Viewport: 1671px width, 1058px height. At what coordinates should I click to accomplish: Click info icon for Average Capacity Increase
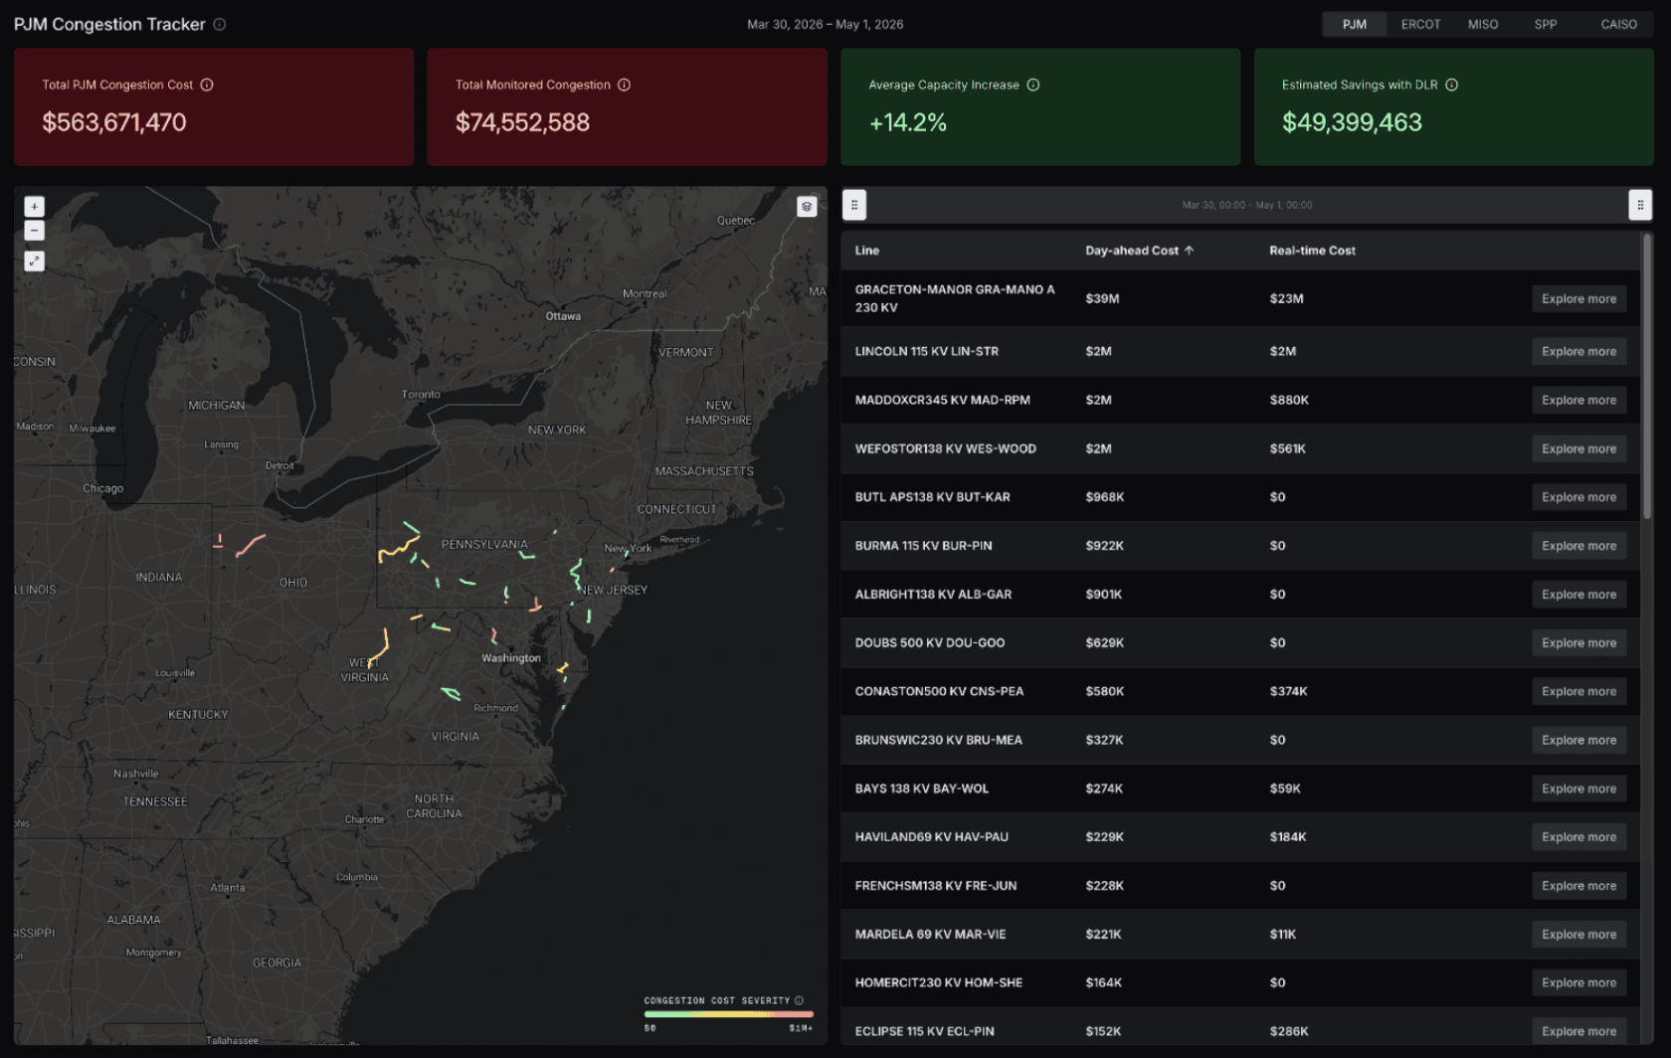1033,85
